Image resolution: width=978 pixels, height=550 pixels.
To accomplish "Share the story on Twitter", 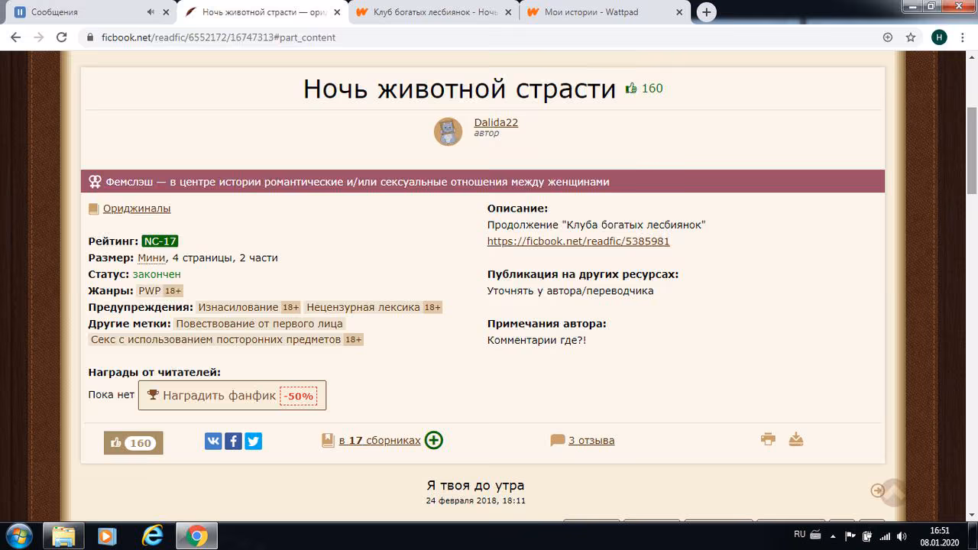I will tap(253, 441).
